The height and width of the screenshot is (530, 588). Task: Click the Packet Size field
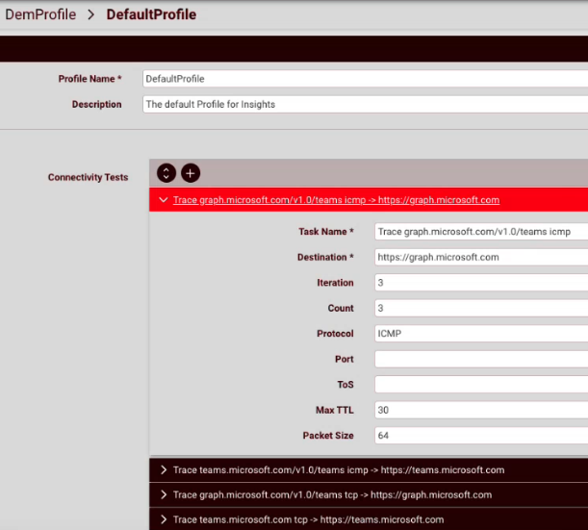click(x=480, y=436)
